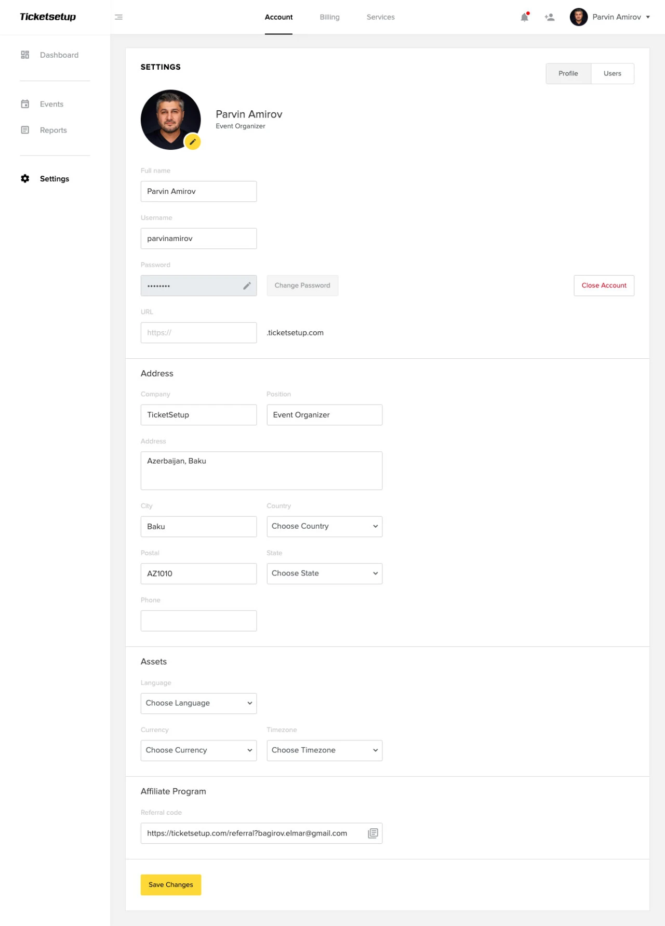Image resolution: width=665 pixels, height=926 pixels.
Task: Open the Choose Timezone dropdown
Action: tap(325, 750)
